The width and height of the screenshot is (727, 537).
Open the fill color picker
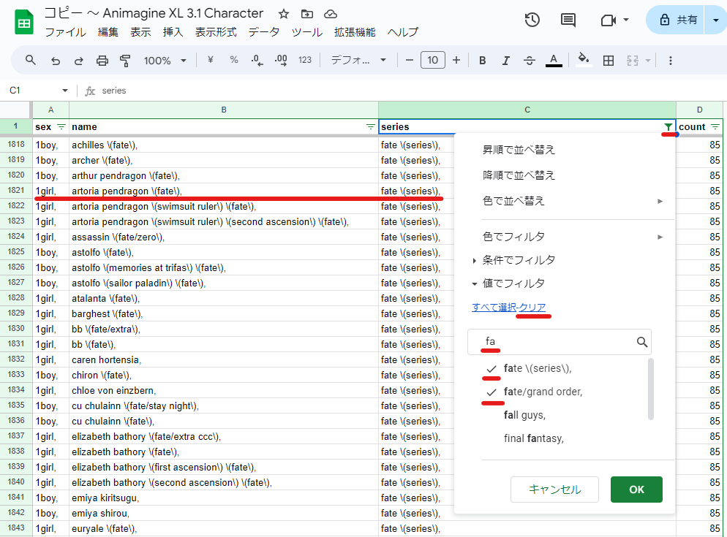[x=584, y=60]
